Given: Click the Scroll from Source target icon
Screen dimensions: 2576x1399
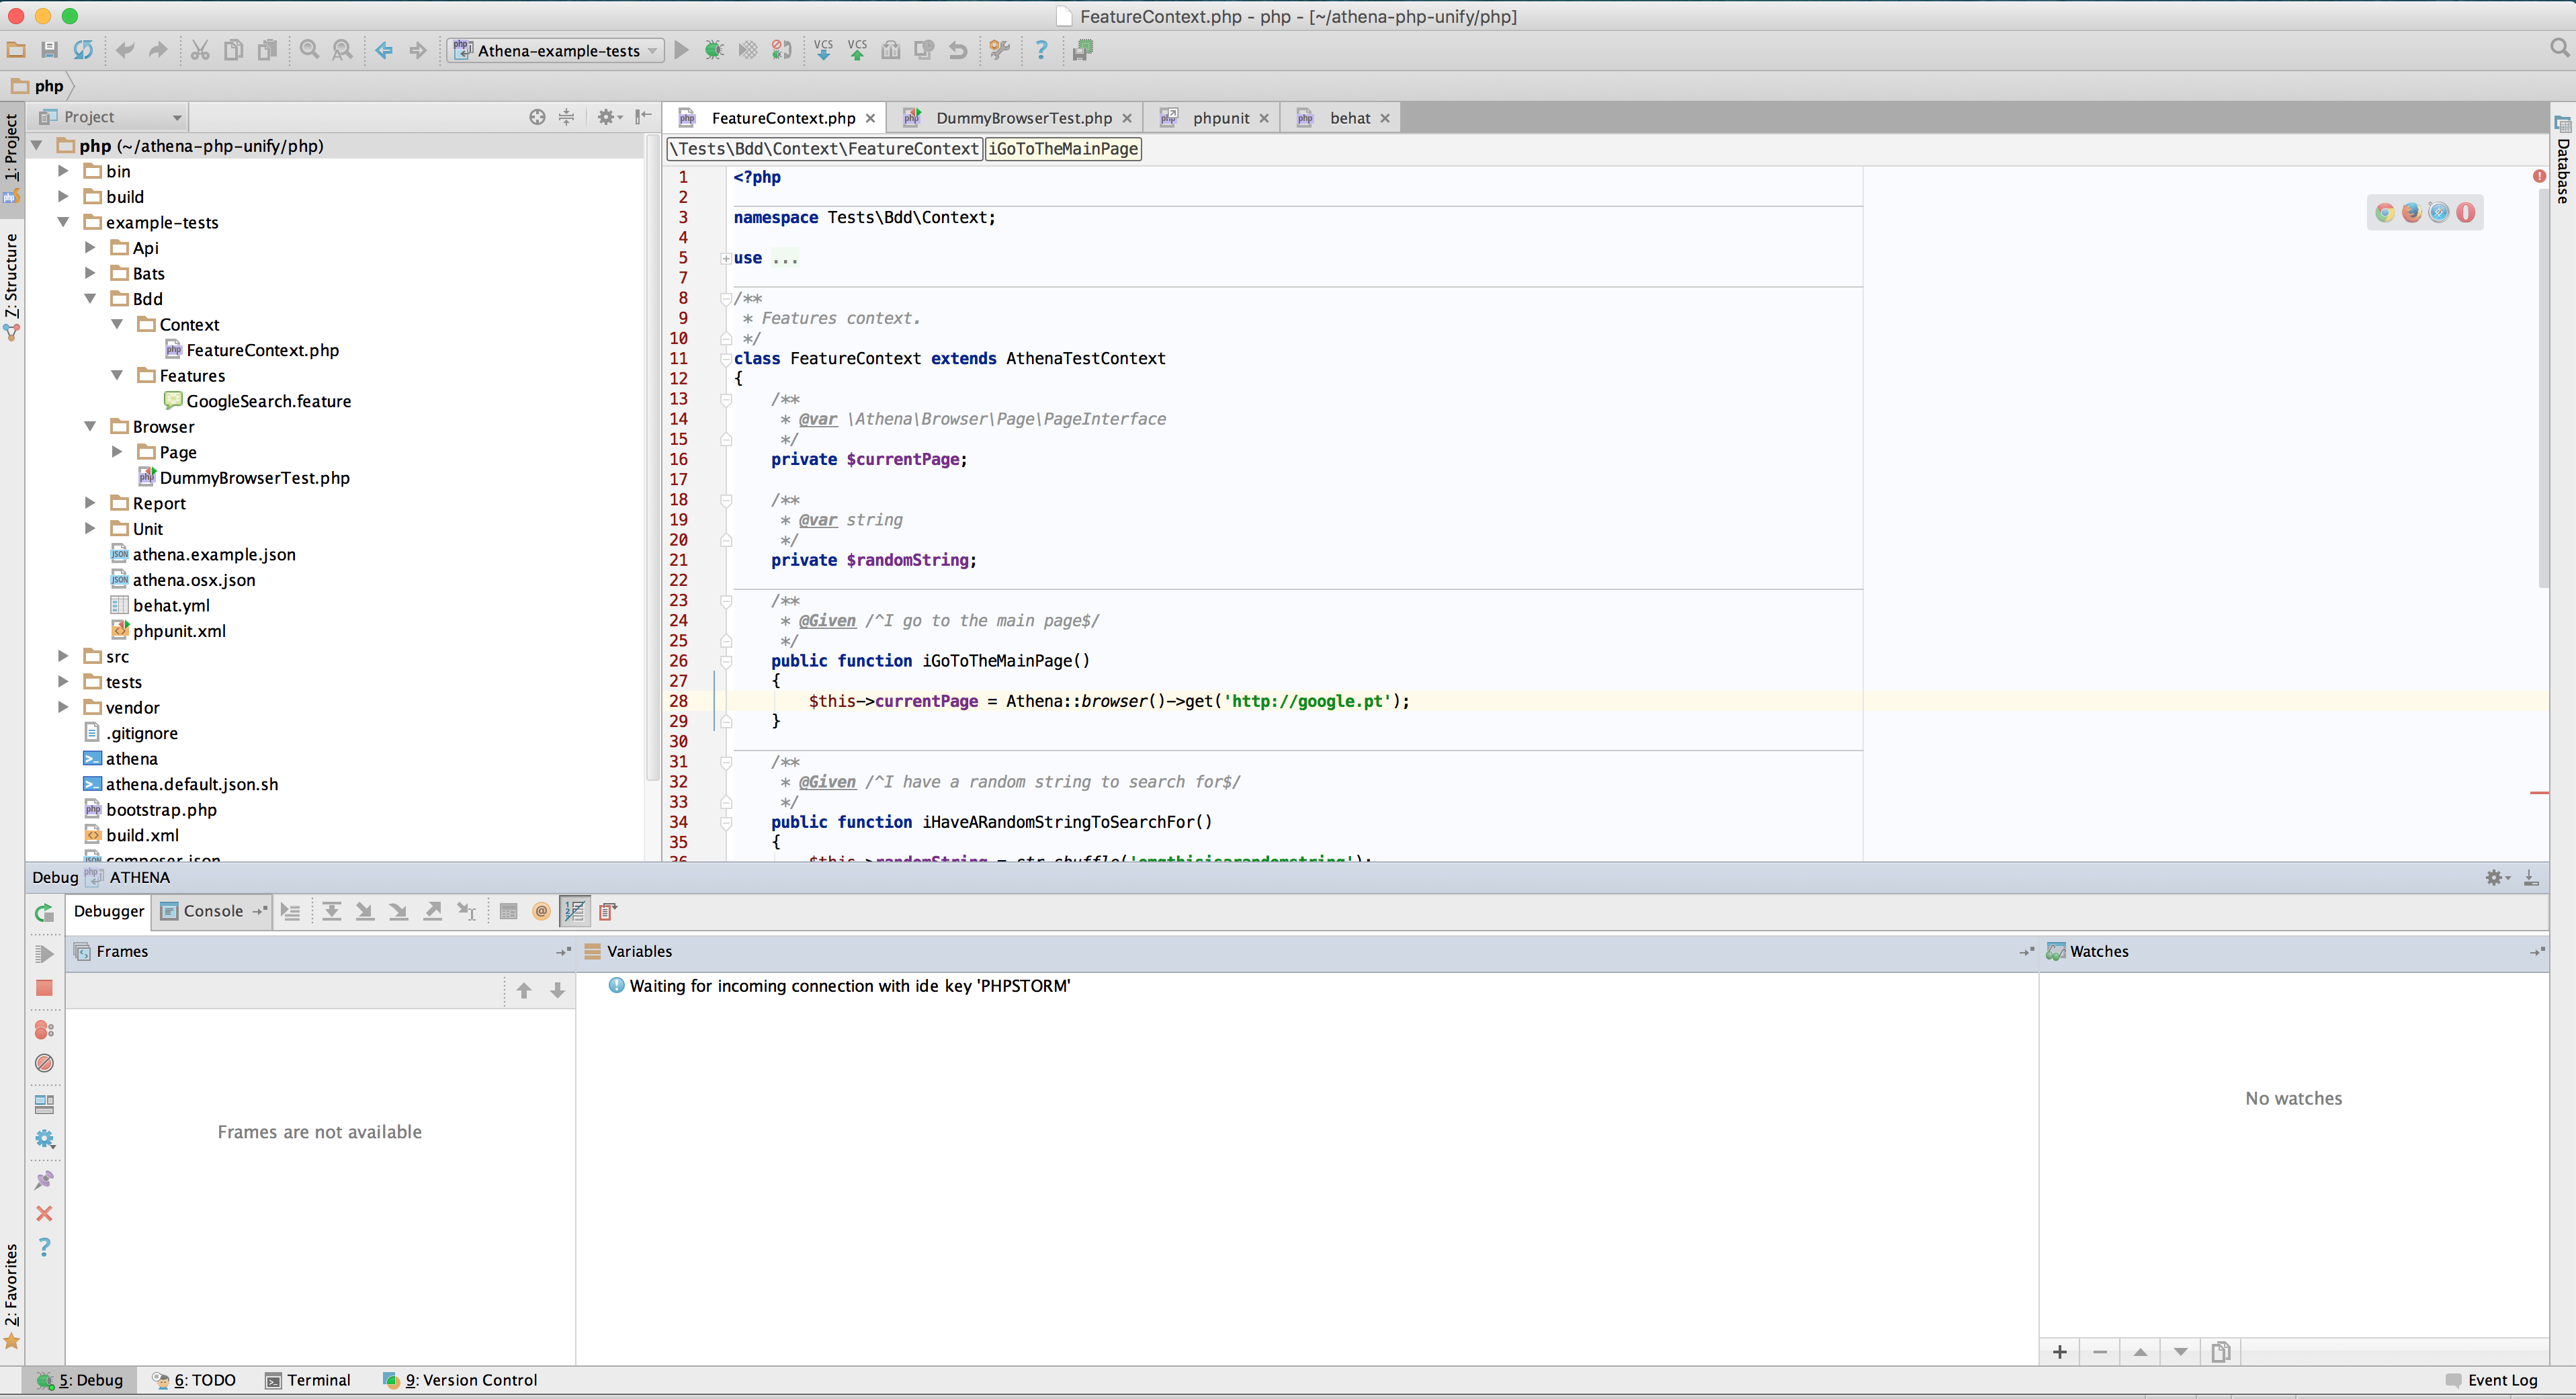Looking at the screenshot, I should pos(537,117).
